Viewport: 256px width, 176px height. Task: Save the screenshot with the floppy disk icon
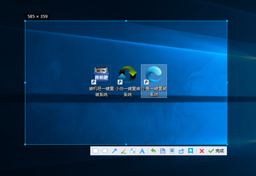tap(163, 151)
